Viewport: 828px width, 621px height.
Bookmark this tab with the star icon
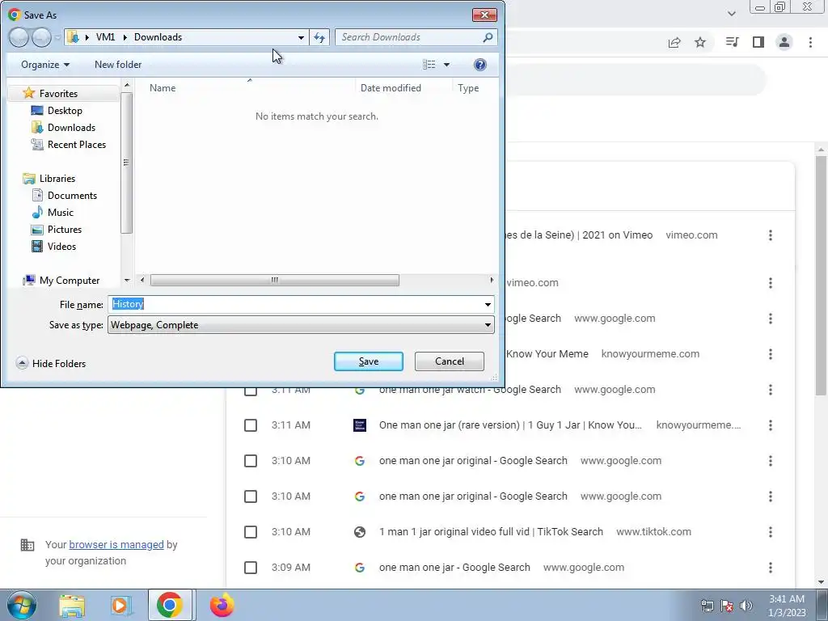pyautogui.click(x=700, y=42)
